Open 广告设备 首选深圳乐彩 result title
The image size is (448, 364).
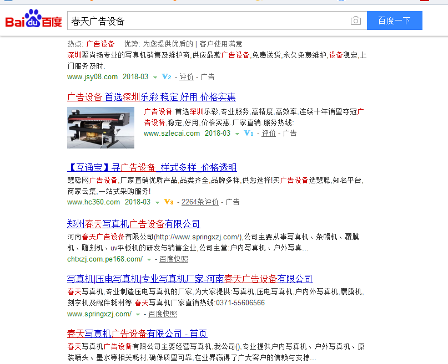point(151,97)
